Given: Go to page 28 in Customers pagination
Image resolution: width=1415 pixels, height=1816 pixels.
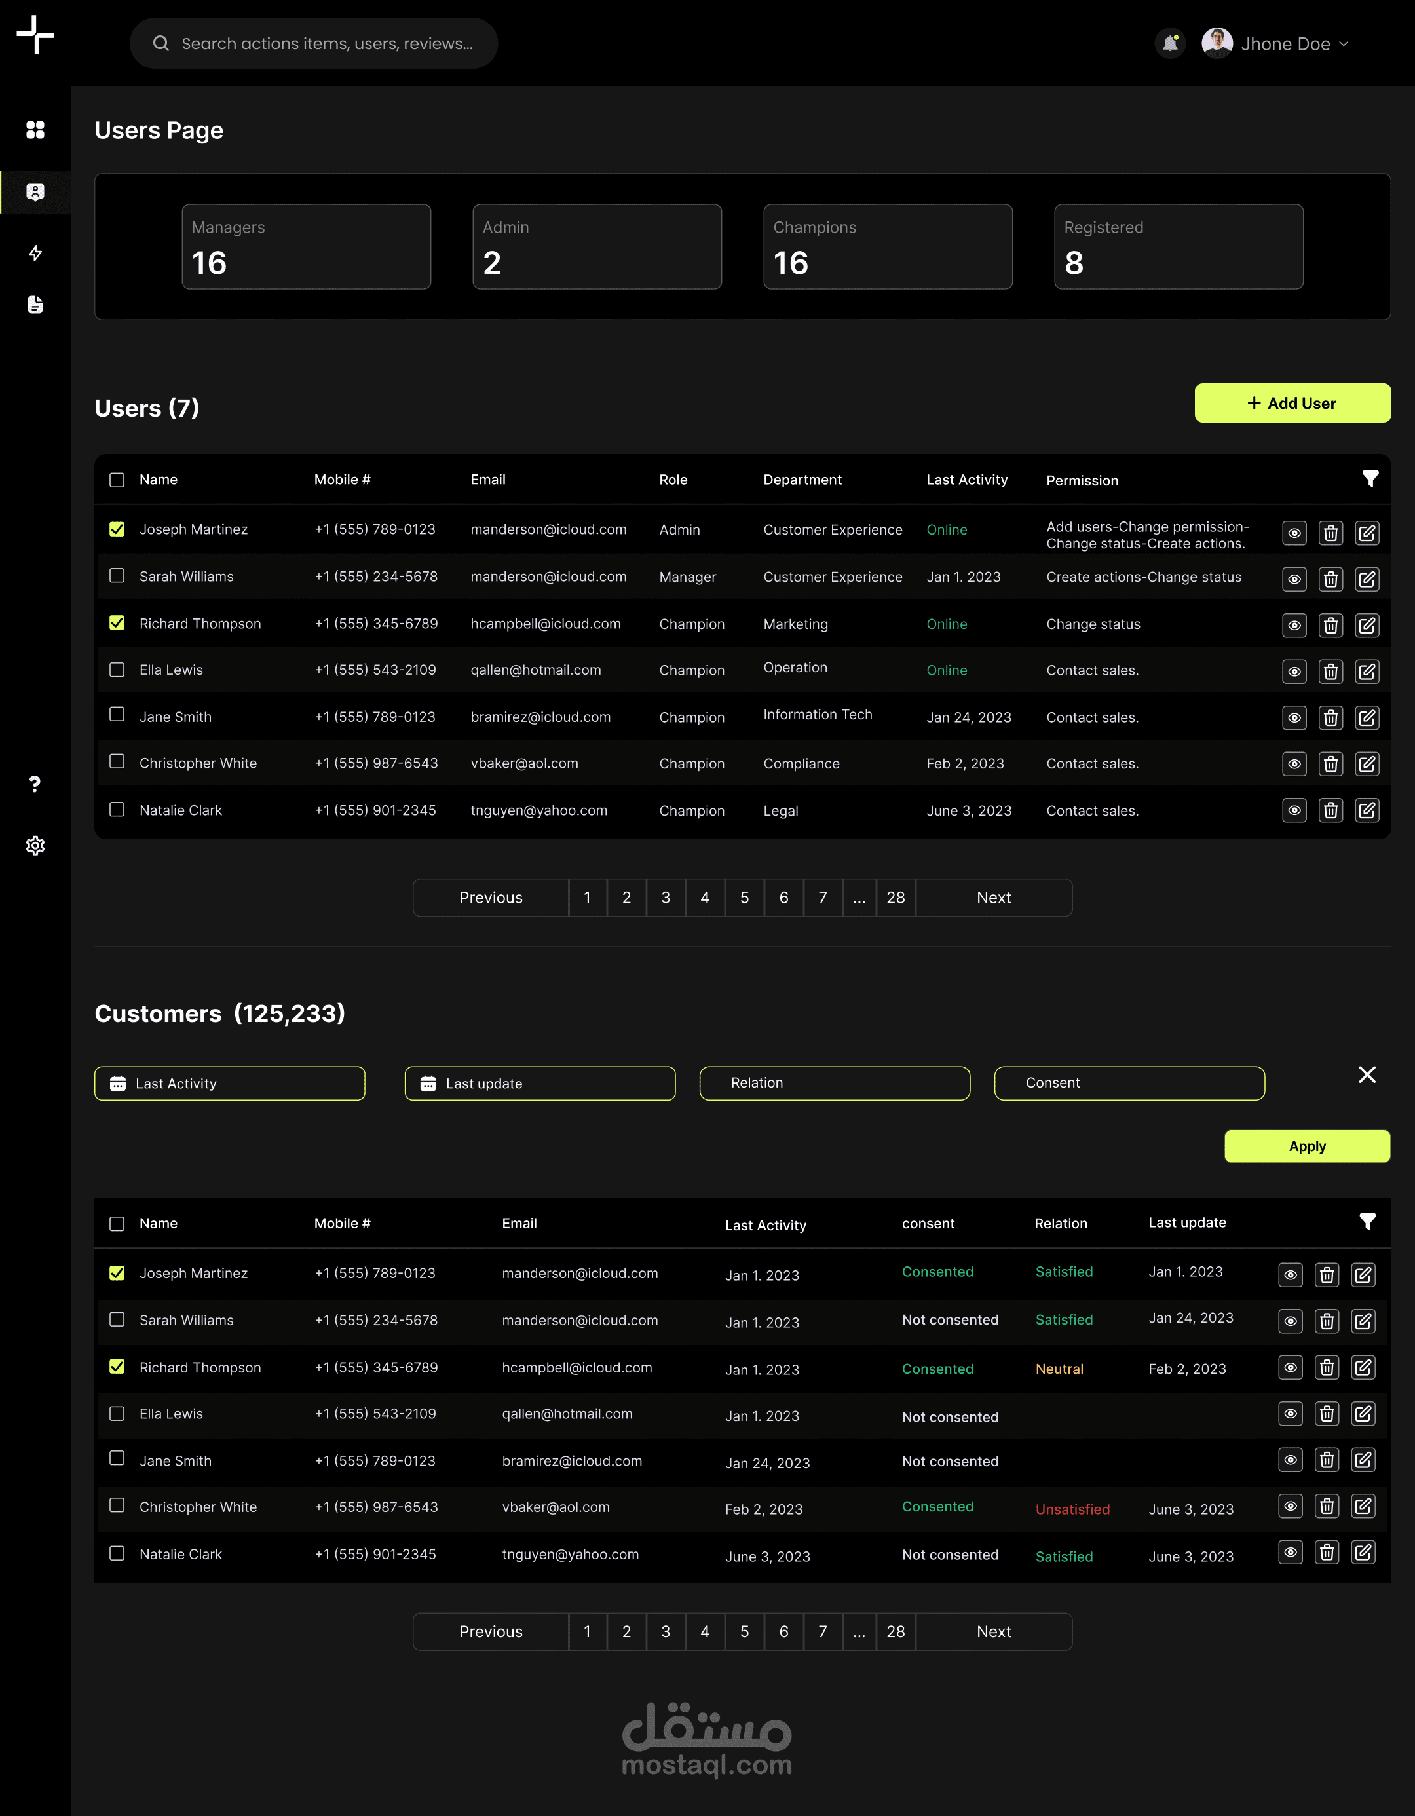Looking at the screenshot, I should coord(896,1631).
